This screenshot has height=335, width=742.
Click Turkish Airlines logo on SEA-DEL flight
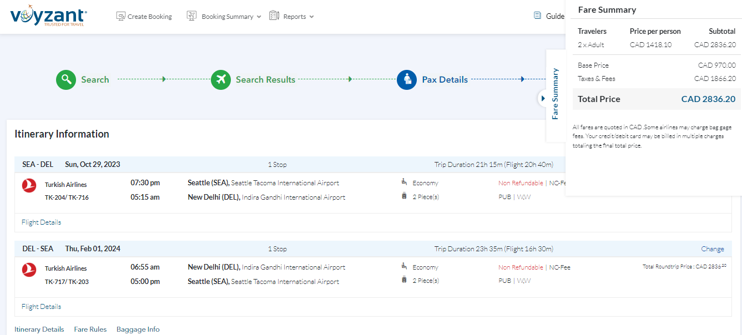29,186
